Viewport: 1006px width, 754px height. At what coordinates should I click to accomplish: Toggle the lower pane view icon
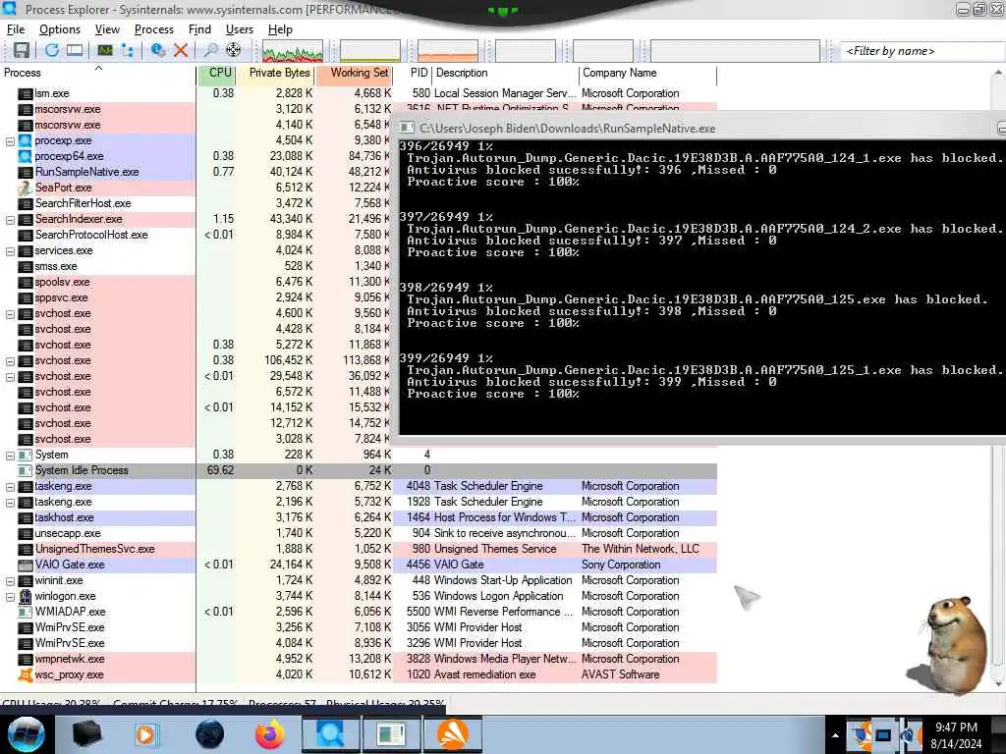pos(75,50)
